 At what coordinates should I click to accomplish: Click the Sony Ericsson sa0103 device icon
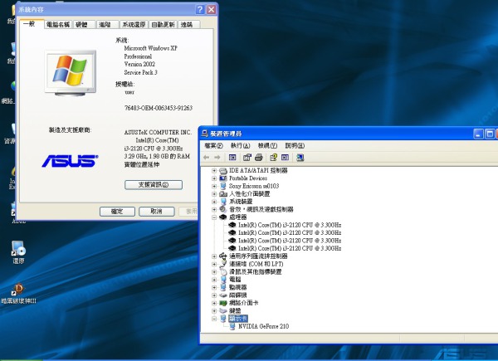[x=223, y=186]
